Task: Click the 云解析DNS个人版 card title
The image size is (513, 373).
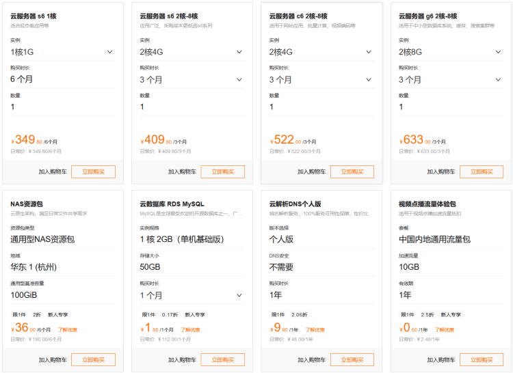Action: pyautogui.click(x=295, y=204)
